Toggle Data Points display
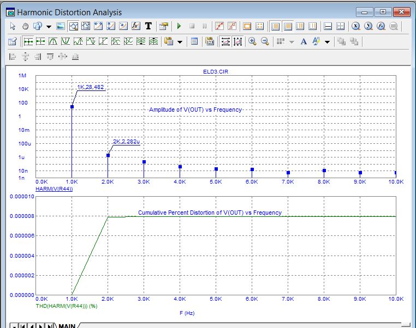The image size is (416, 328). tap(219, 26)
